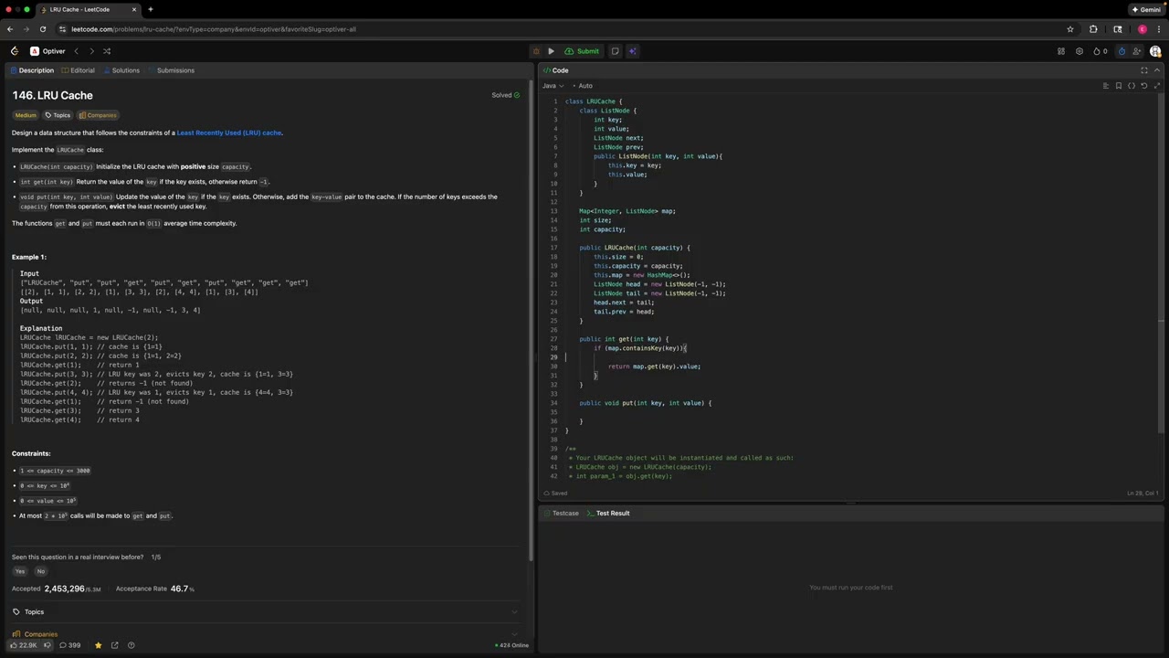Open the AI sparkle assistant icon

[x=632, y=51]
